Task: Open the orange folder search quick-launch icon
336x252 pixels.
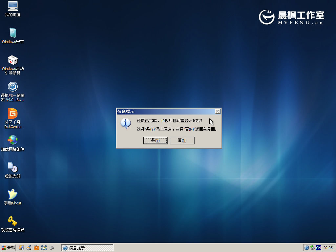Action: pos(36,248)
